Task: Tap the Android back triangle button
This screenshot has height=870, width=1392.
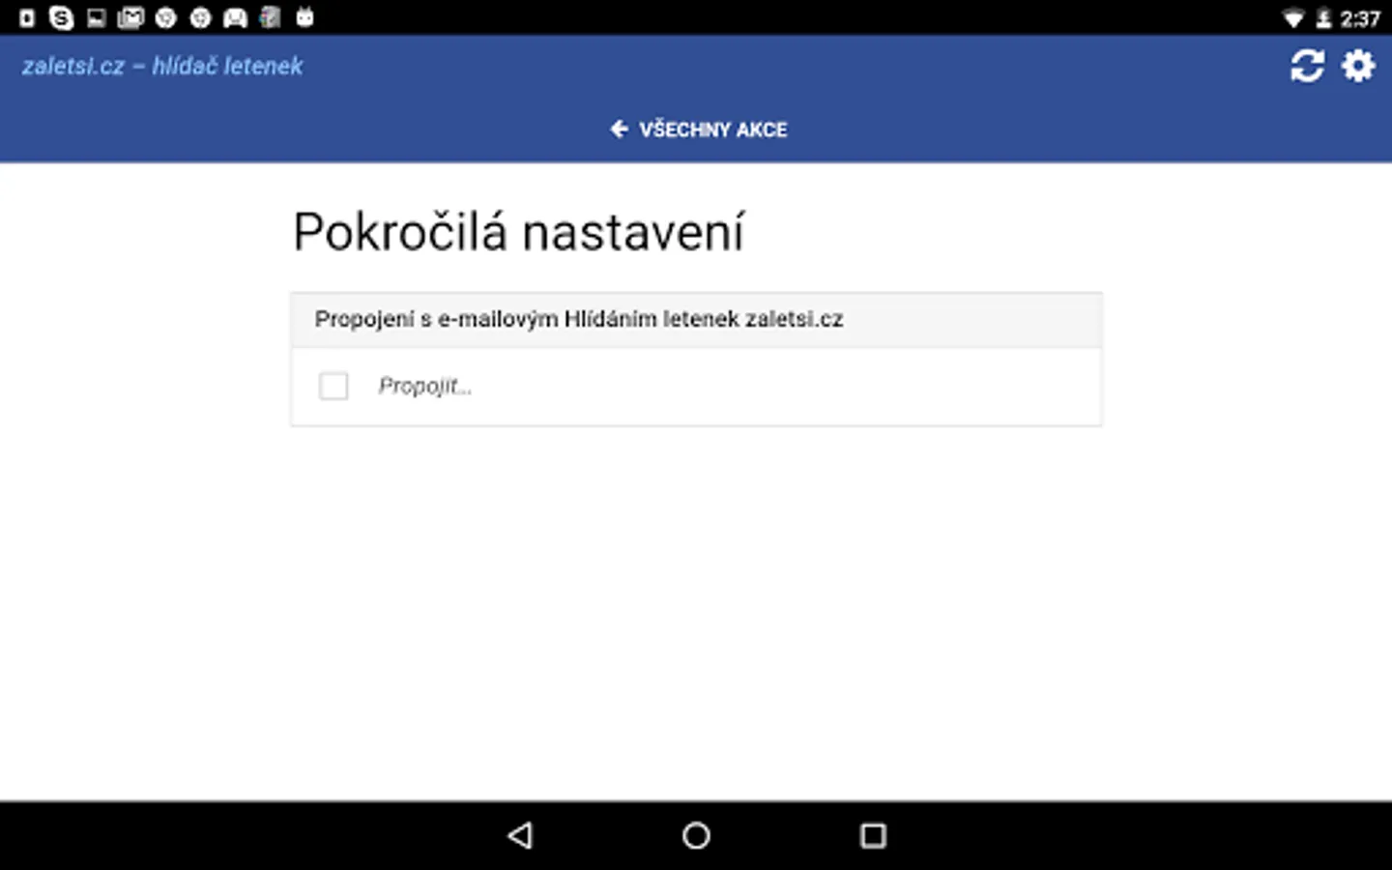Action: point(520,835)
